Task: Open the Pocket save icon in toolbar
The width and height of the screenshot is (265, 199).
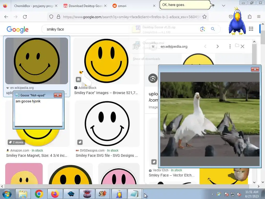Action: click(231, 17)
